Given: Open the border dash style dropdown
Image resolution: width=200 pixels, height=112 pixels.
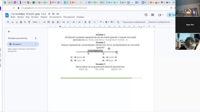Looking at the screenshot, I should pyautogui.click(x=112, y=22).
